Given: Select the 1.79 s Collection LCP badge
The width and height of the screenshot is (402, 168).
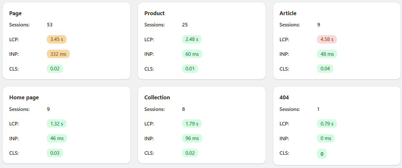Looking at the screenshot, I should pyautogui.click(x=191, y=124).
